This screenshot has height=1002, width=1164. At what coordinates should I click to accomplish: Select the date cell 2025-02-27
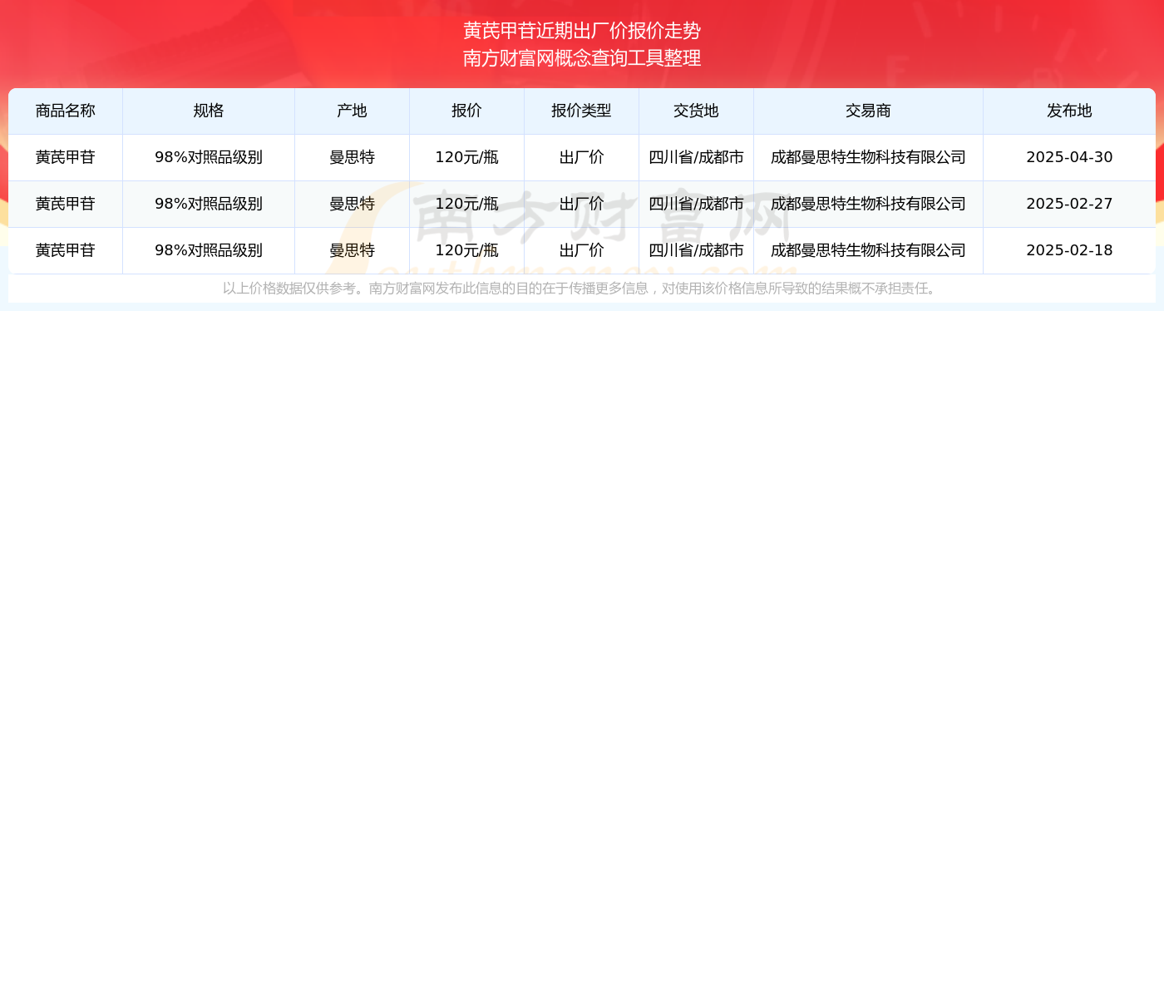click(1069, 204)
